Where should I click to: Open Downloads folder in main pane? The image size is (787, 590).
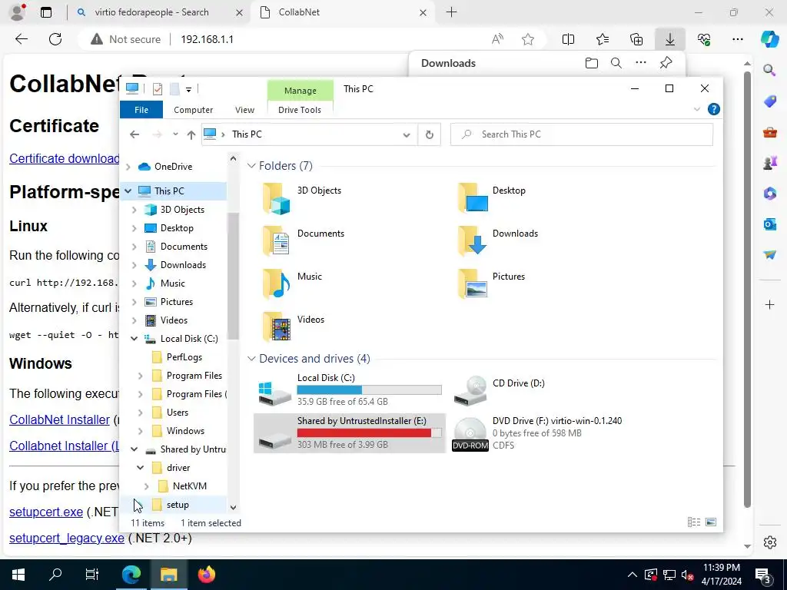point(473,240)
